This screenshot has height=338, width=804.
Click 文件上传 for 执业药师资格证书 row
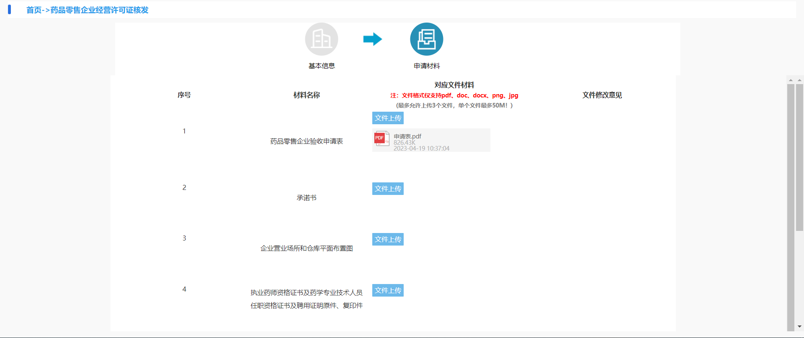[x=388, y=290]
